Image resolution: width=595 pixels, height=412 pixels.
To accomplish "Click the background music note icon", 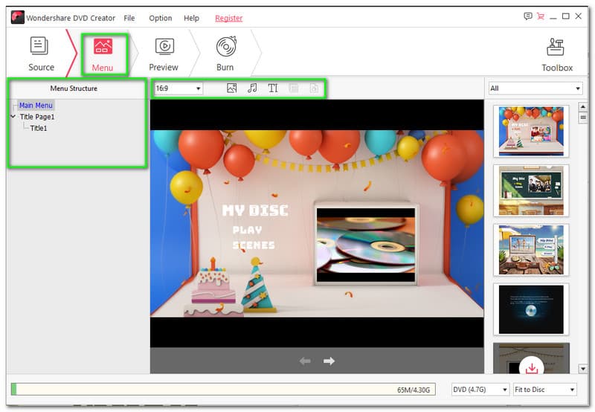I will coord(252,88).
